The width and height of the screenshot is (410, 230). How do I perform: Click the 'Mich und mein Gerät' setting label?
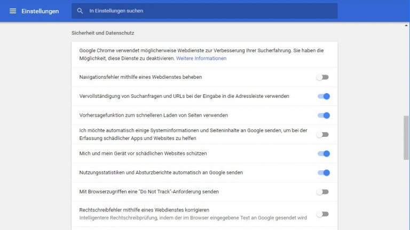(x=143, y=153)
